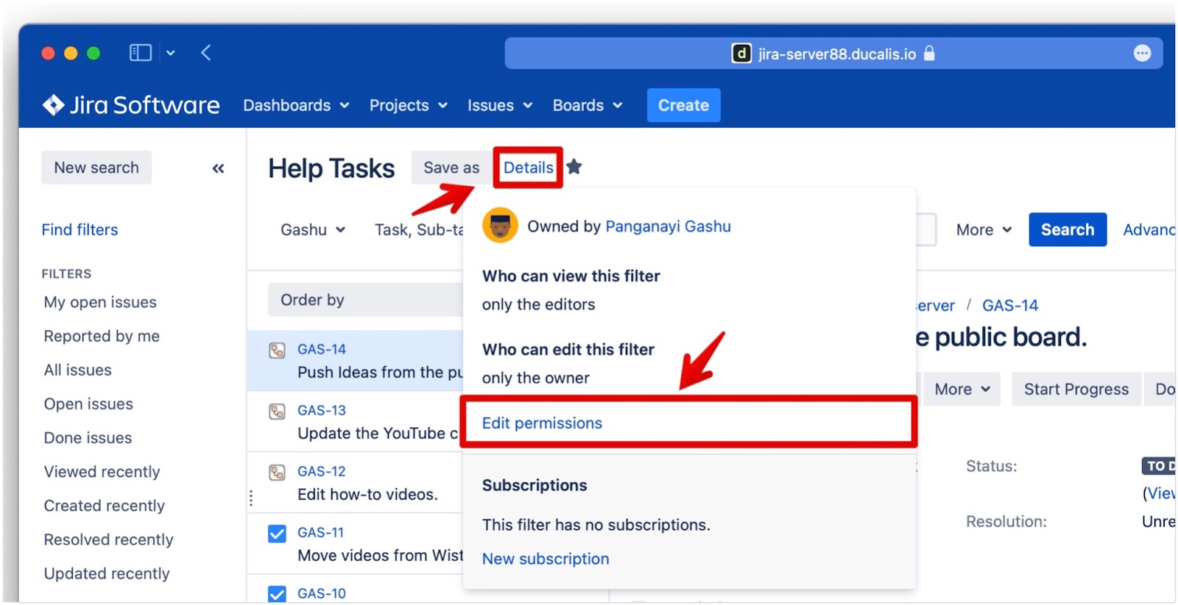1178x605 pixels.
Task: Open issue GAS-14 in the list
Action: point(321,349)
